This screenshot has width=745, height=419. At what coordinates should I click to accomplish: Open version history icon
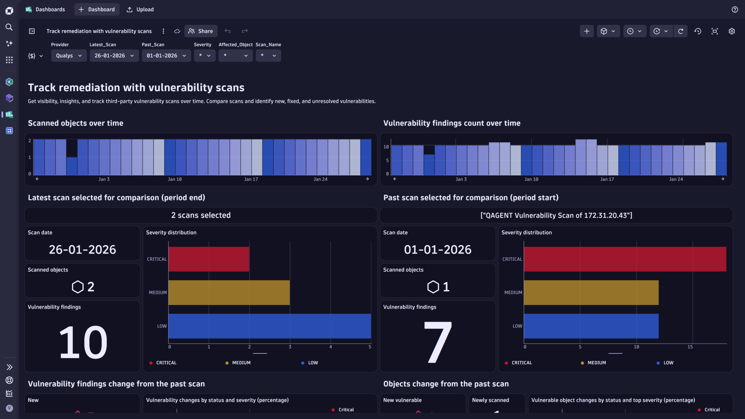pyautogui.click(x=698, y=31)
